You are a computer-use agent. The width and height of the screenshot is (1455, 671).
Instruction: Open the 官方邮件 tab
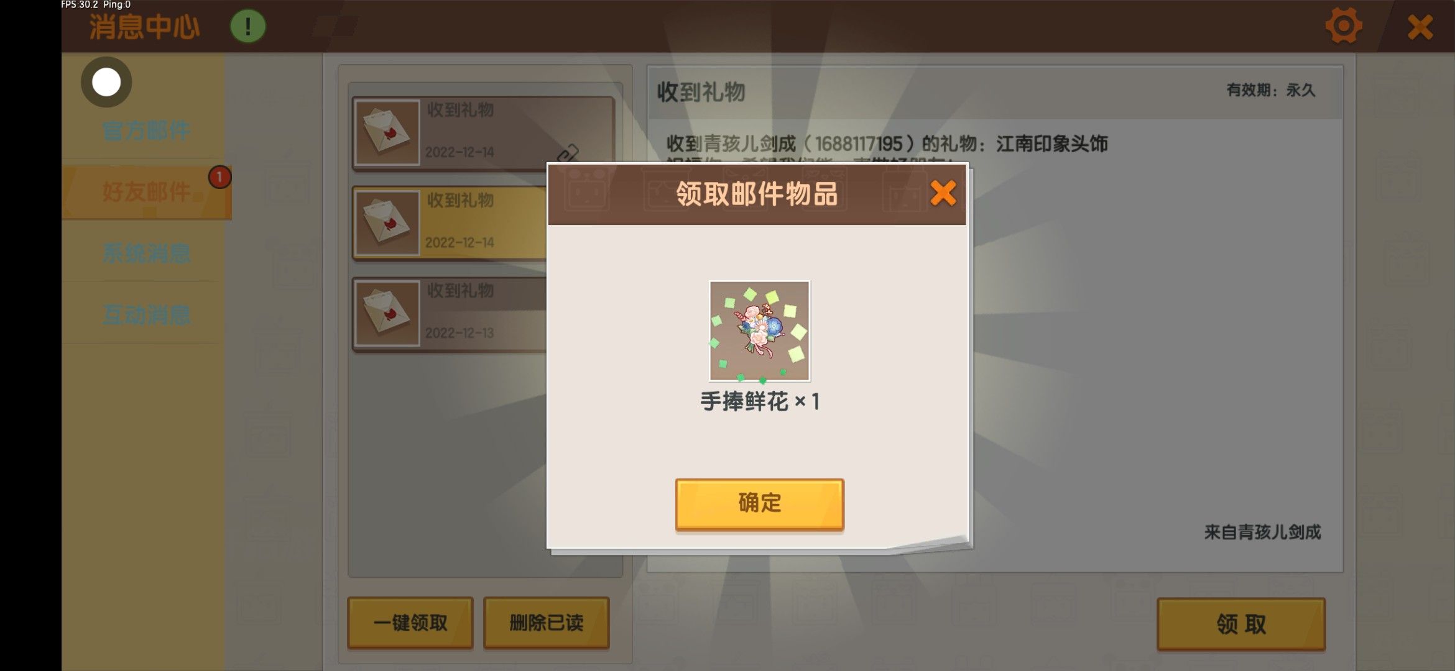146,130
